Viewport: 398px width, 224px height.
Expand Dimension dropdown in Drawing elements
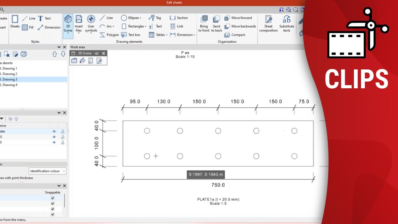point(194,35)
